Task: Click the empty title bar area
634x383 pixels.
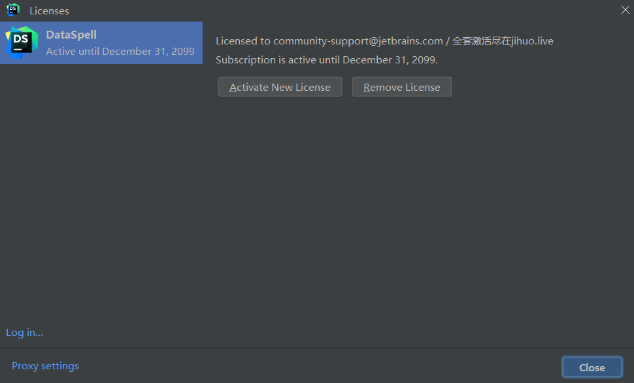Action: [x=327, y=10]
